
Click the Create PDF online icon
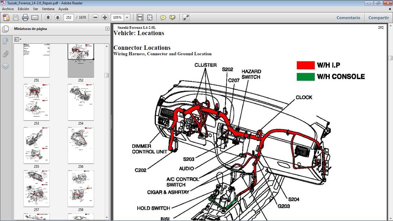coord(6,18)
